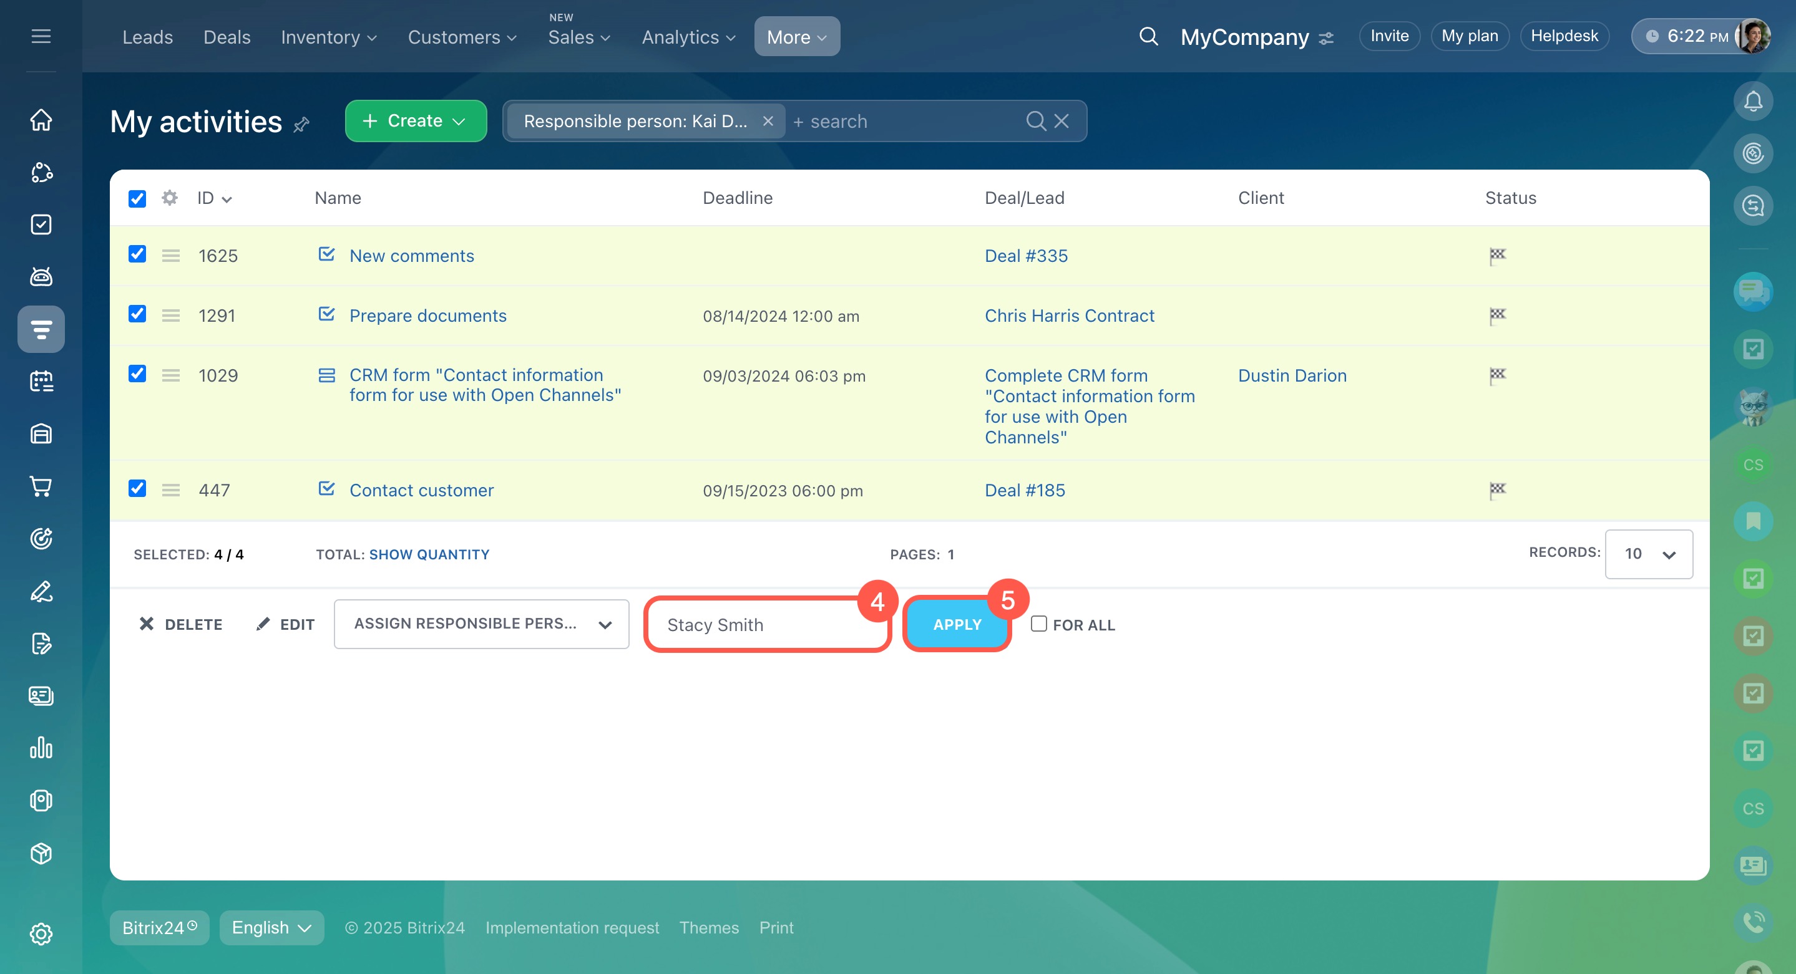
Task: Go to the Deals menu item
Action: point(227,37)
